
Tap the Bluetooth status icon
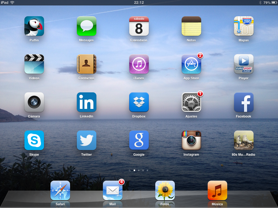[x=260, y=2]
